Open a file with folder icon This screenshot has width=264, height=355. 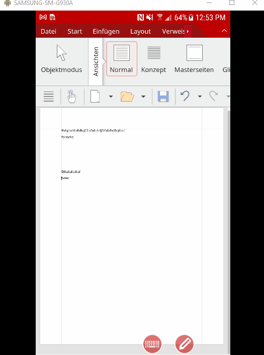click(127, 97)
